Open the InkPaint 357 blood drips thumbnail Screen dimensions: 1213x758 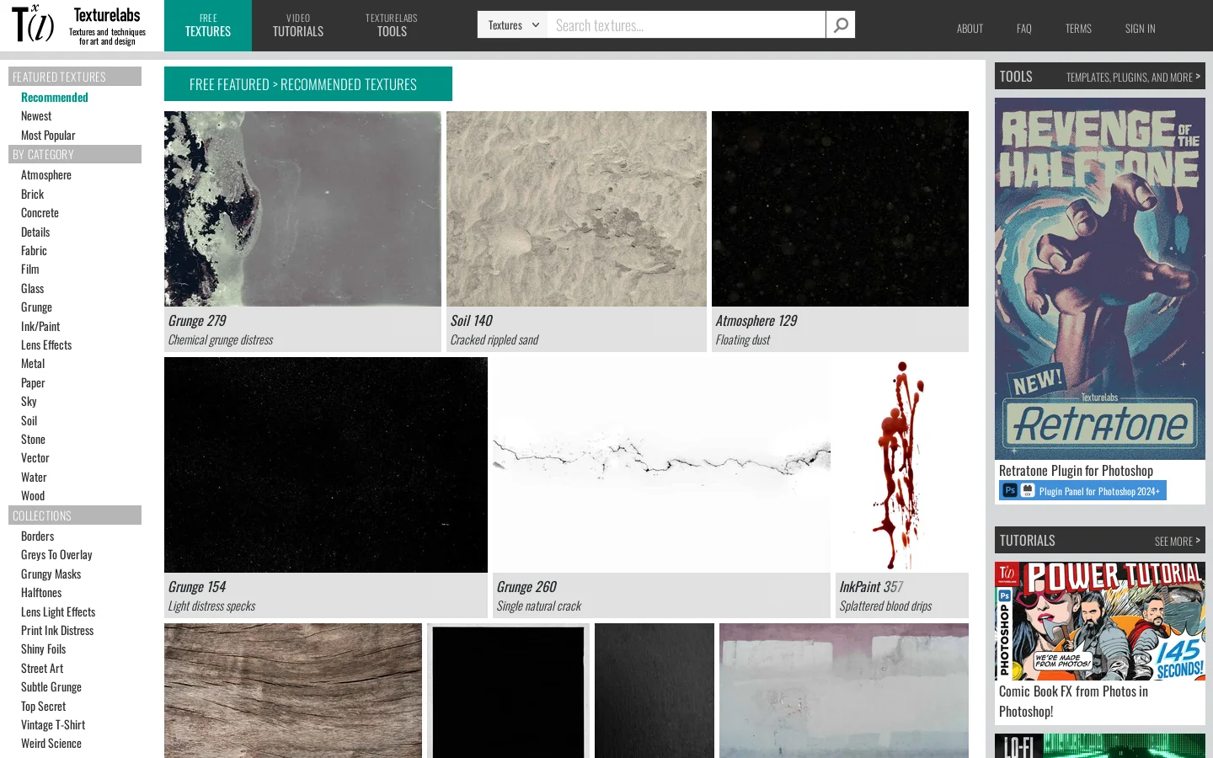pos(902,465)
